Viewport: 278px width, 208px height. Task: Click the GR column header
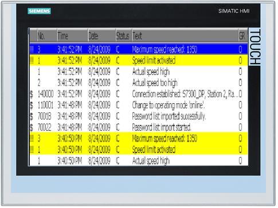click(243, 36)
